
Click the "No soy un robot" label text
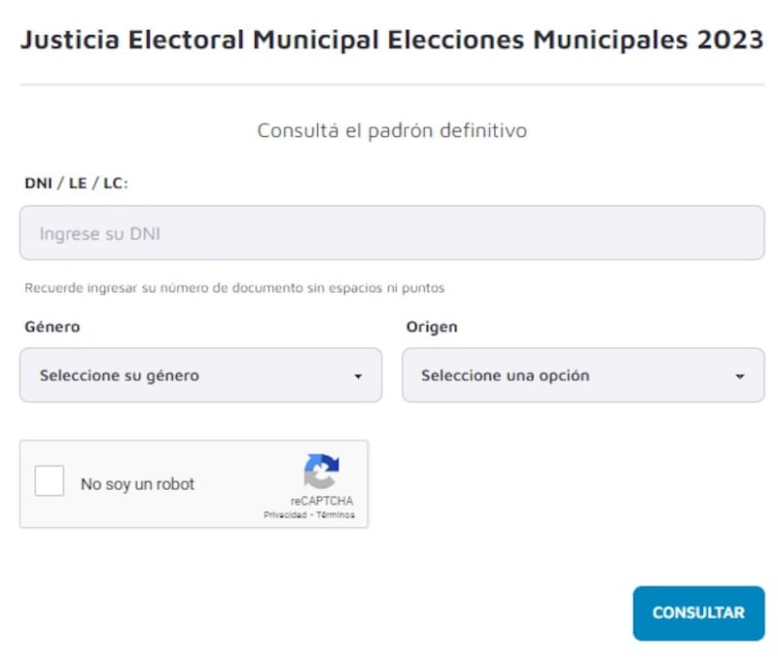tap(137, 484)
